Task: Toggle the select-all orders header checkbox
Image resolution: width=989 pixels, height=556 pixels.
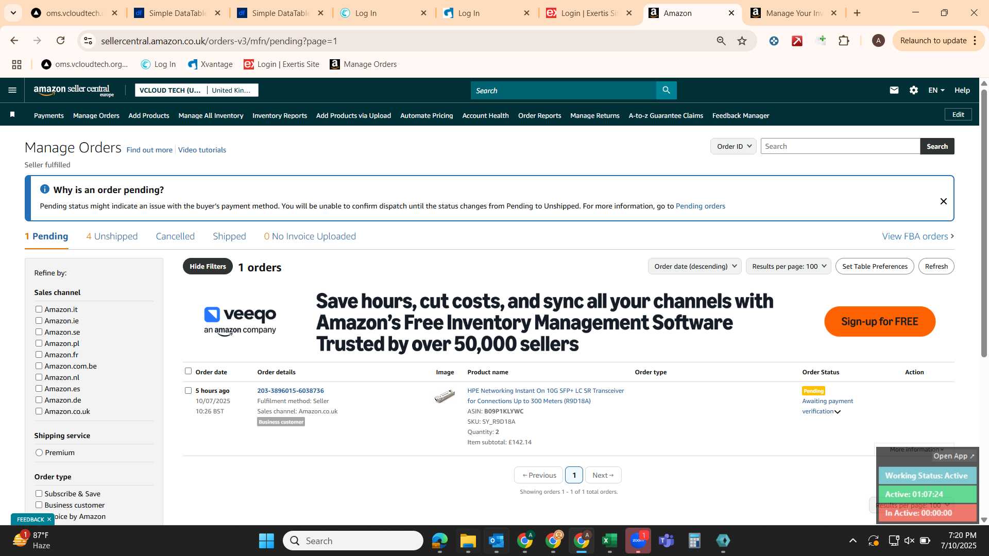Action: point(188,371)
